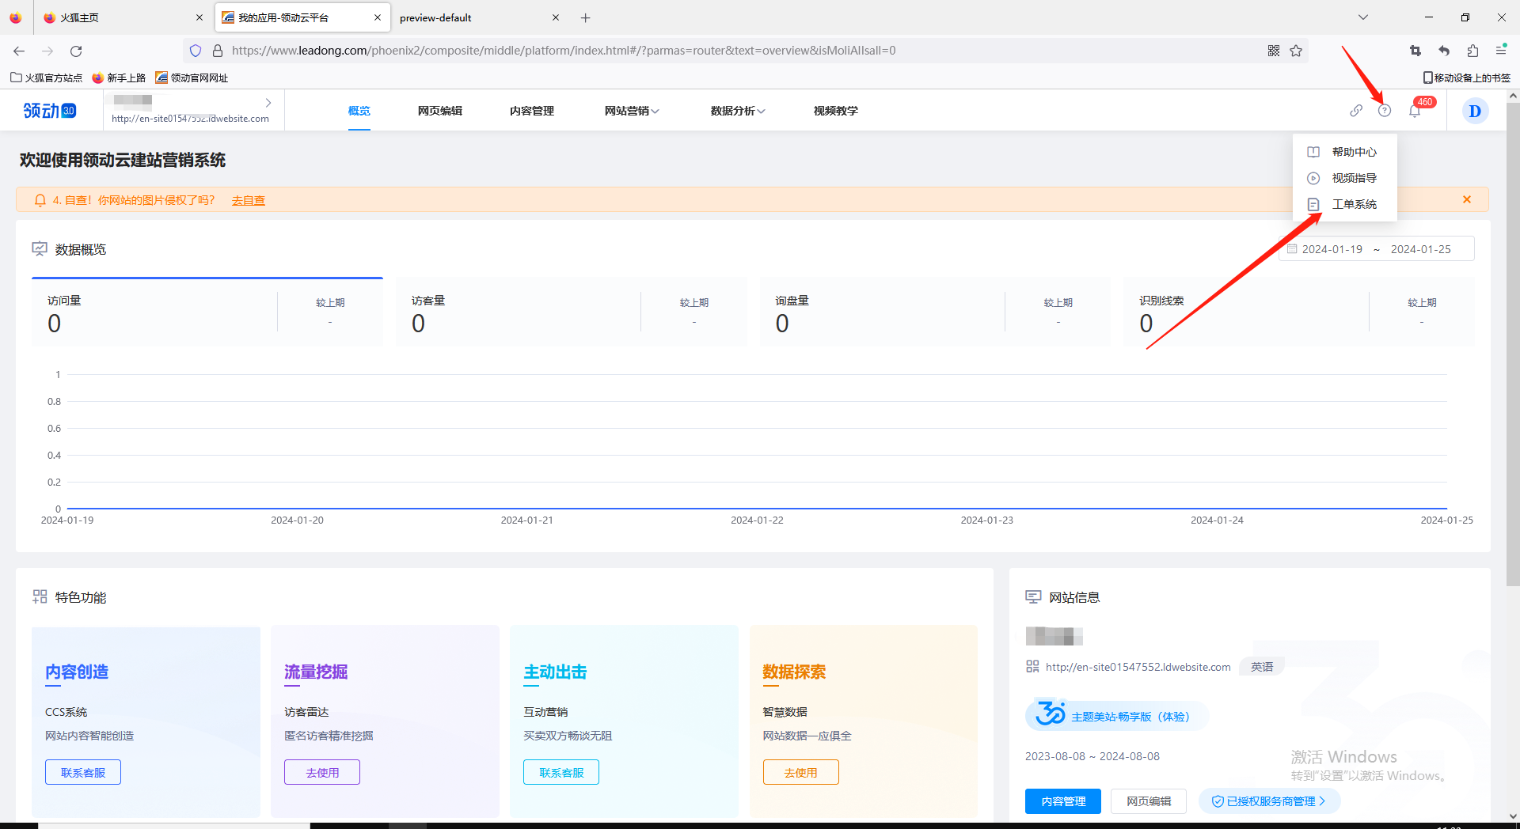Open the user avatar D icon
The height and width of the screenshot is (829, 1520).
tap(1474, 111)
